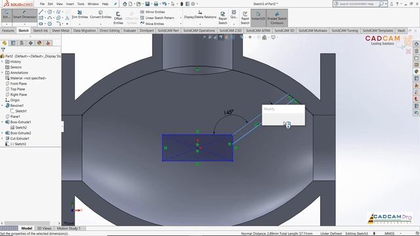Open the Trim Entities dropdown arrow

[80, 24]
